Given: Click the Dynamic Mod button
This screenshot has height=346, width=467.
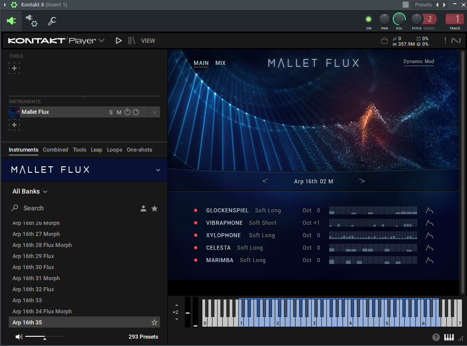Looking at the screenshot, I should 419,62.
